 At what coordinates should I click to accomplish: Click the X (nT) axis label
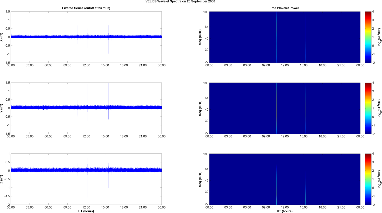2,37
